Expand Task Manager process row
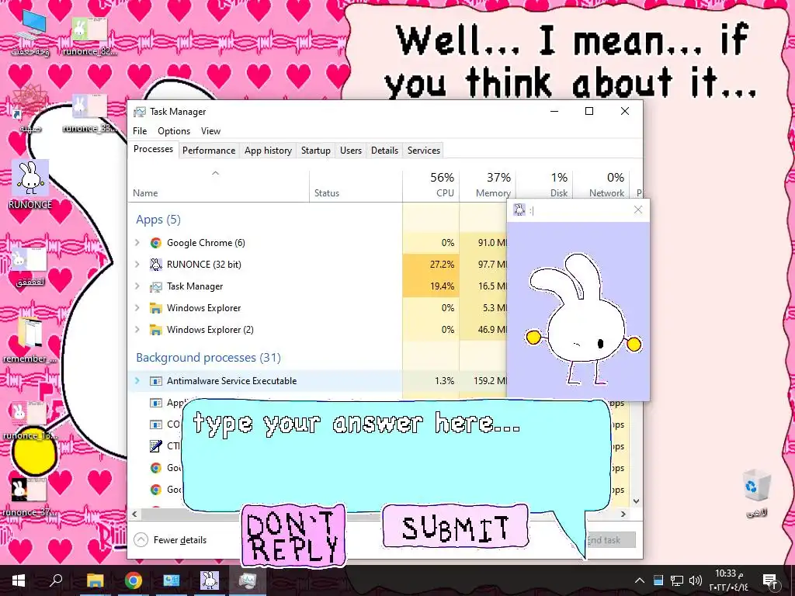The image size is (795, 596). (137, 286)
